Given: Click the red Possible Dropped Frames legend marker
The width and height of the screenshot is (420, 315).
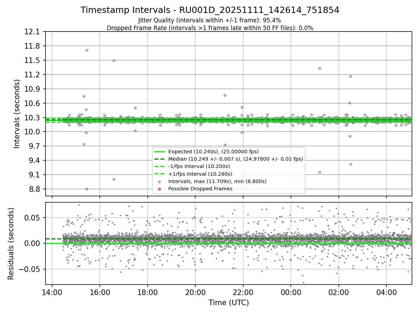Looking at the screenshot, I should [160, 189].
